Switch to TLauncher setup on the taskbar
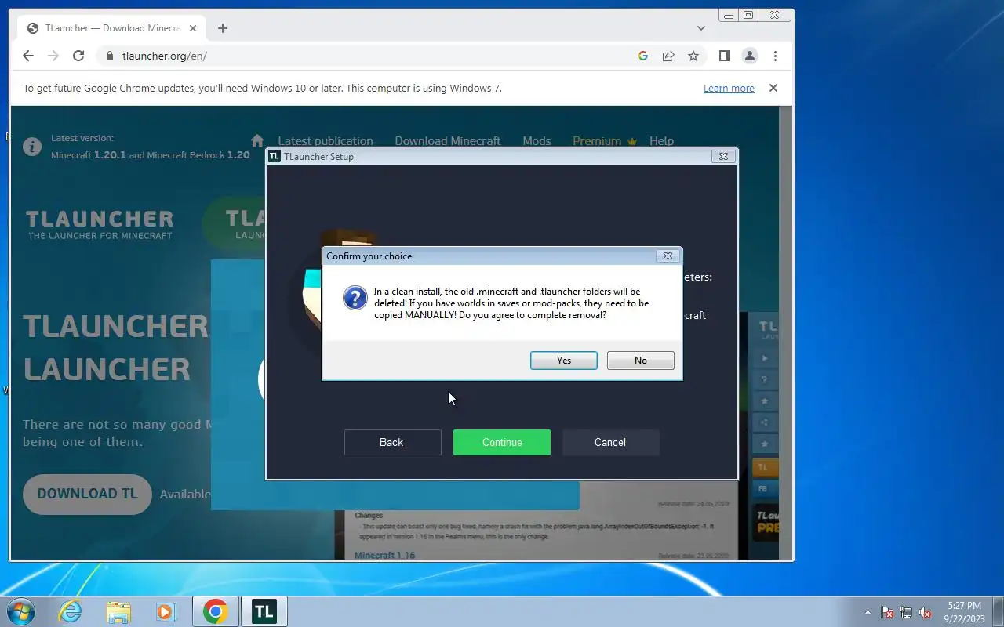 tap(264, 611)
